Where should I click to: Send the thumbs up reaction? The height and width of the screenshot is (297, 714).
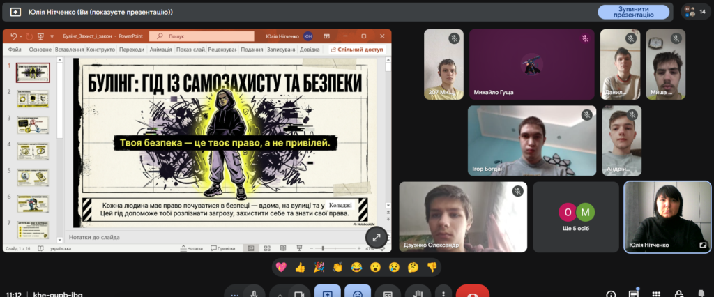(x=300, y=266)
